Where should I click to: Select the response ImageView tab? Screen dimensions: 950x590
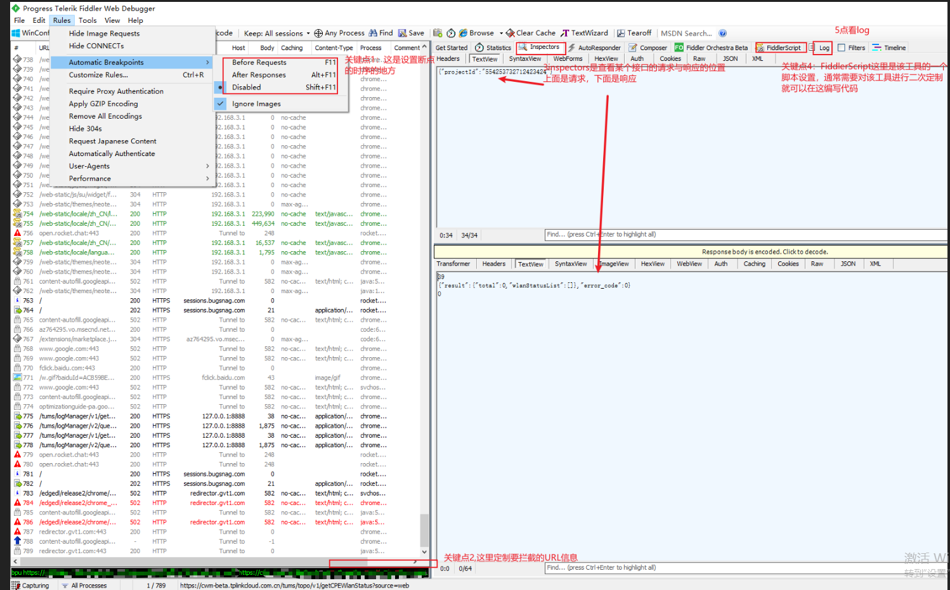pos(614,264)
